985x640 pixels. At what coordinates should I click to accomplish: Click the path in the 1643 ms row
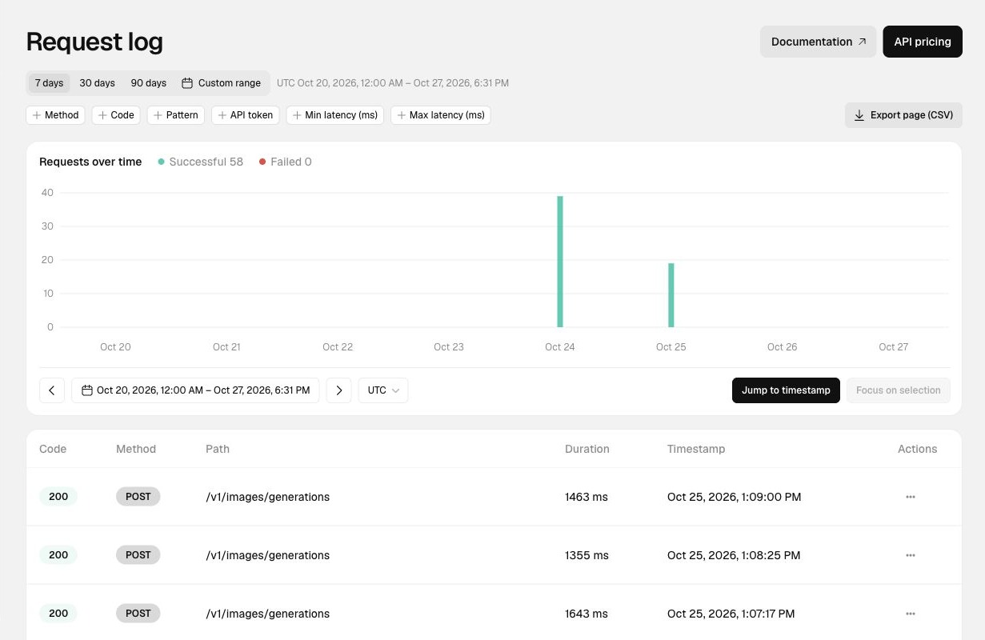click(268, 614)
